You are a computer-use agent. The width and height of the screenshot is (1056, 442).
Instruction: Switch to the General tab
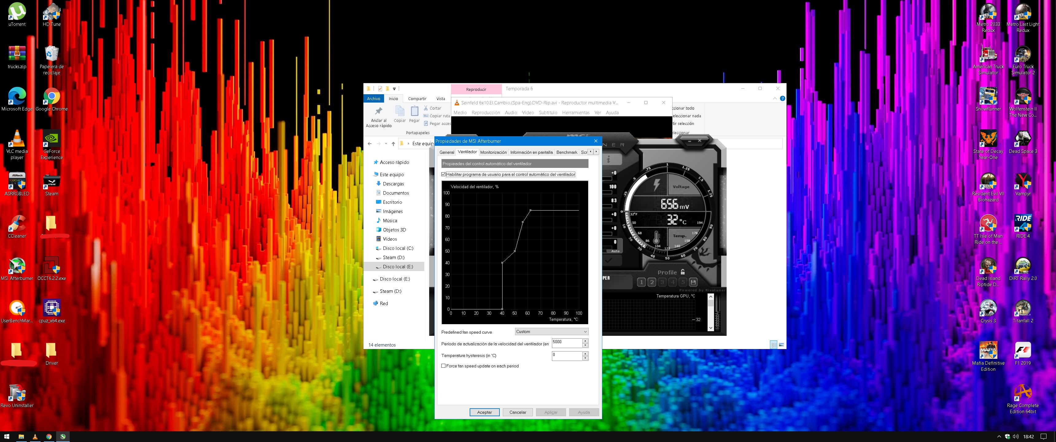coord(447,152)
